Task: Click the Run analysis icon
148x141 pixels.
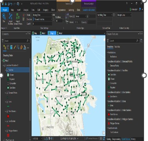Action: pos(4,16)
